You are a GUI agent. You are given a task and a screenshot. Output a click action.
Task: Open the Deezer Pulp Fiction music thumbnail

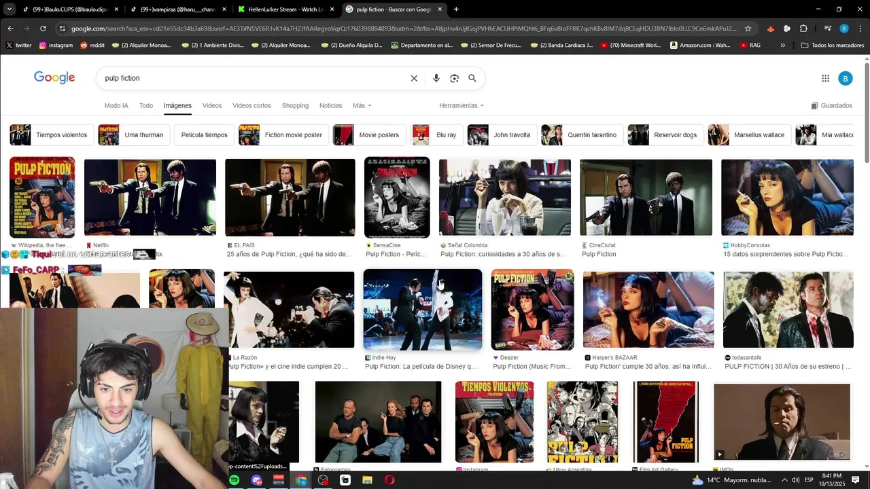532,310
